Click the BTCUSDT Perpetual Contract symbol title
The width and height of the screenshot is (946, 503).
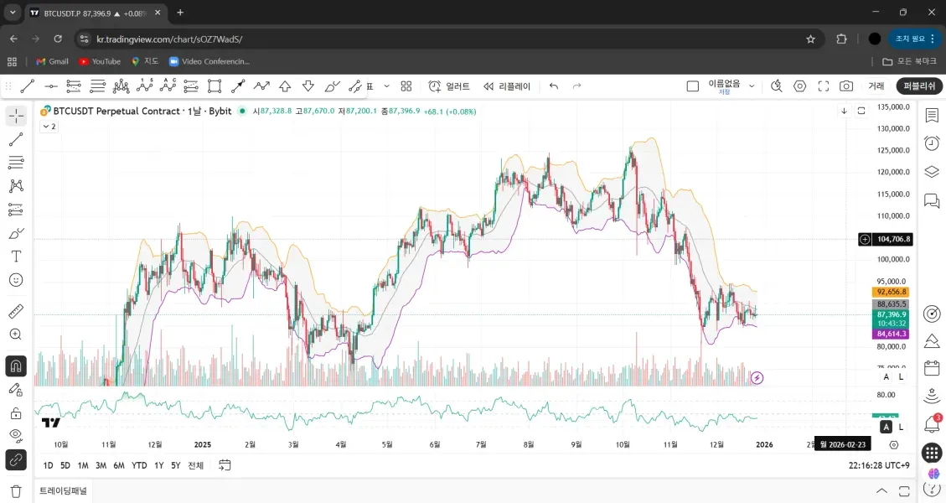pos(116,111)
